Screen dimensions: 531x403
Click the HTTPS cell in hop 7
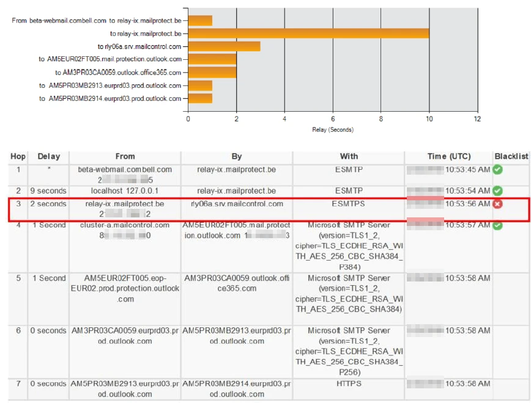click(x=349, y=383)
